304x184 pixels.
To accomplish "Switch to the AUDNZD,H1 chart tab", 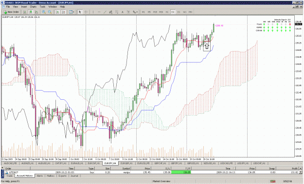I will coord(27,163).
